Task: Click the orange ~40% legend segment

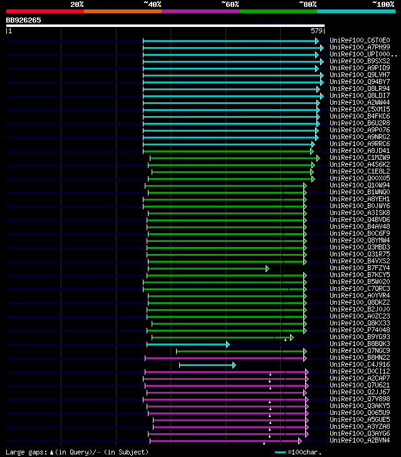Action: (x=123, y=11)
